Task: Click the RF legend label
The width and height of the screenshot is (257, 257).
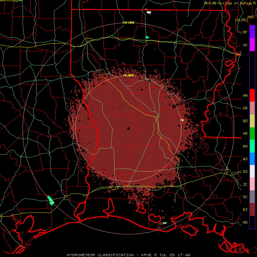Action: [245, 32]
